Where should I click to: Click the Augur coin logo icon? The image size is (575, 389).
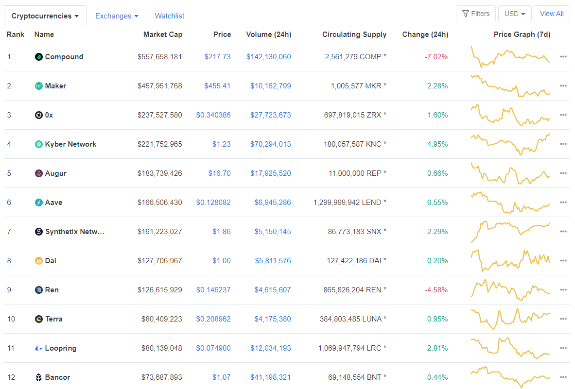[x=38, y=173]
